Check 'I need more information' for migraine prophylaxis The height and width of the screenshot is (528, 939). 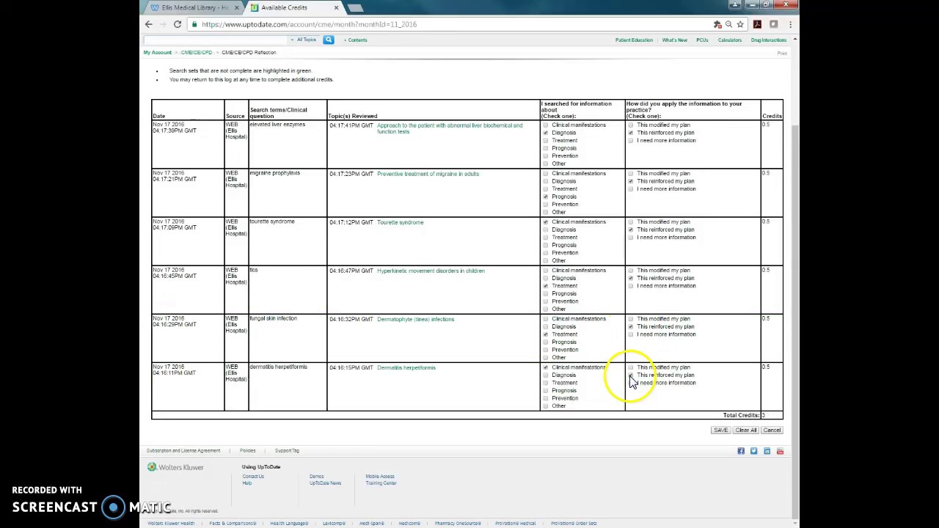pos(631,189)
